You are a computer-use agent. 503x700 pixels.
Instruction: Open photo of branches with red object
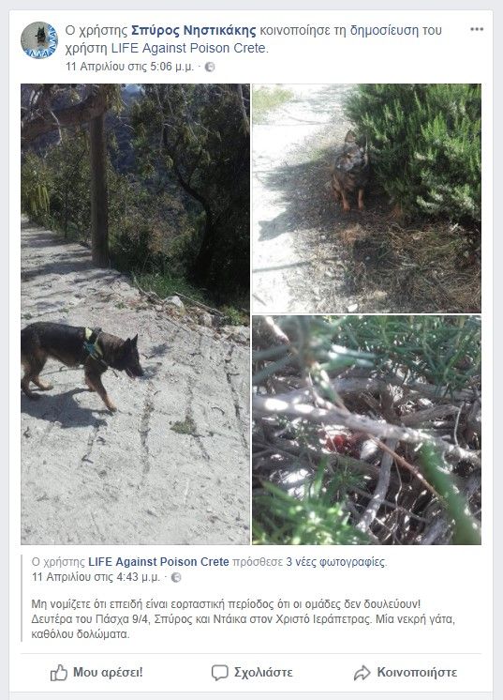(366, 430)
